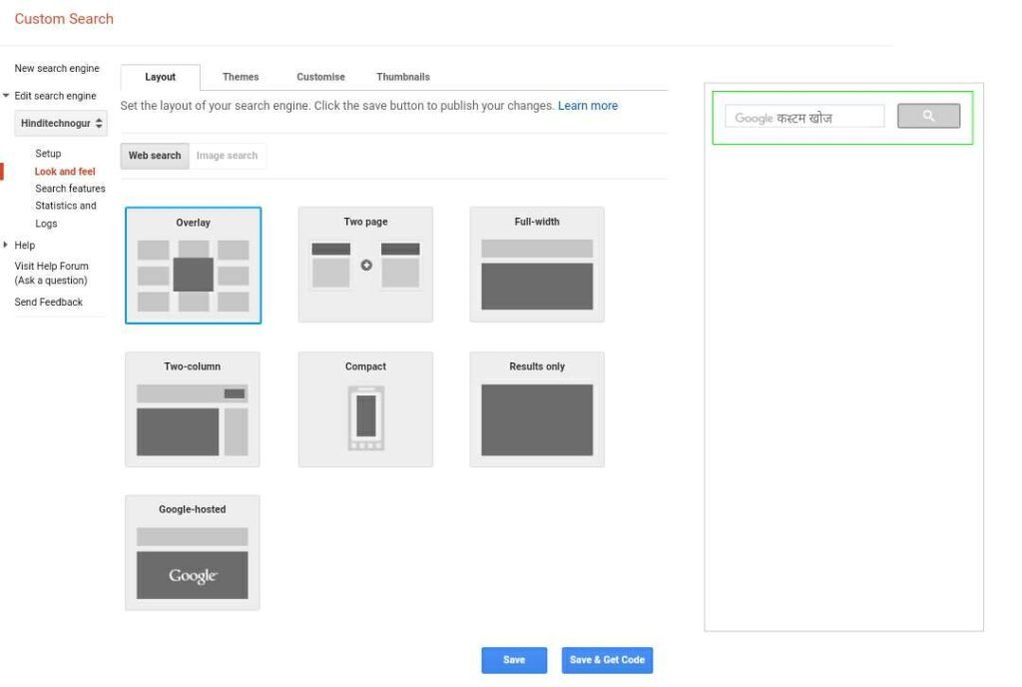The width and height of the screenshot is (1022, 687).
Task: Click the magnifier search button in preview
Action: pos(928,116)
